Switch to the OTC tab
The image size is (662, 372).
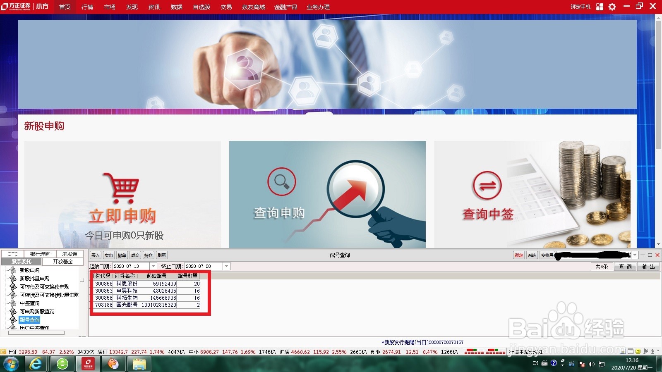12,254
